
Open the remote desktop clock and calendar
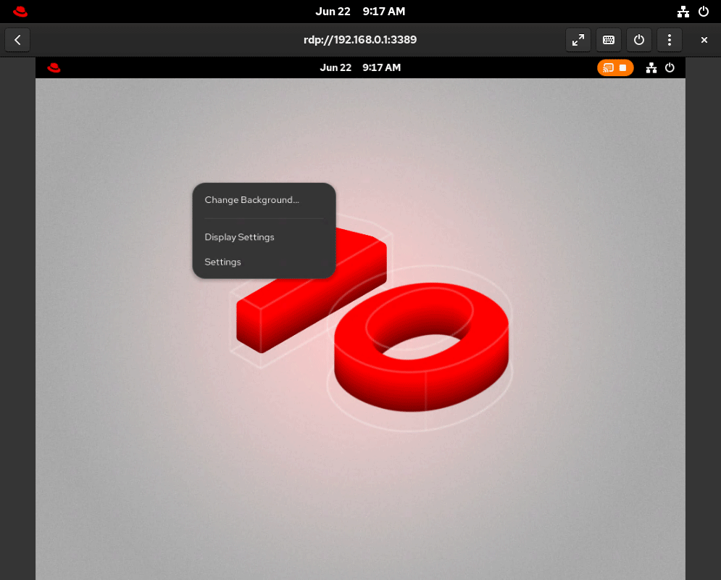(x=360, y=67)
